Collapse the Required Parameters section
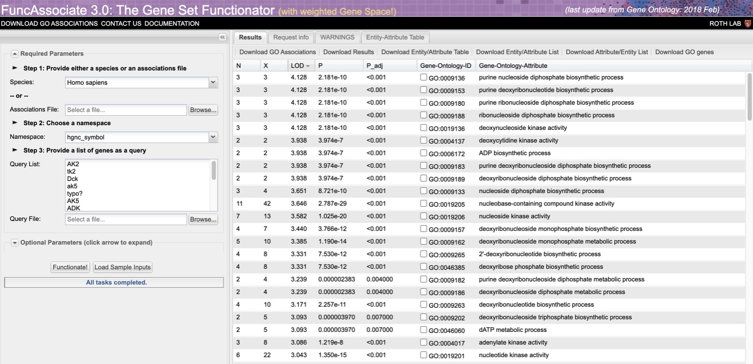 click(x=15, y=54)
